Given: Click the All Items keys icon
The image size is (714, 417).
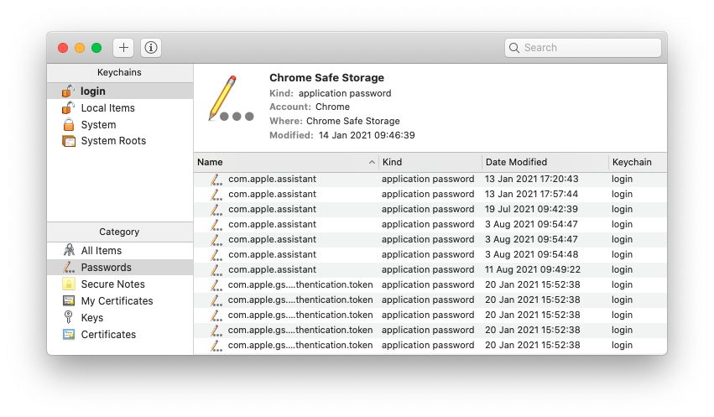Looking at the screenshot, I should (68, 250).
